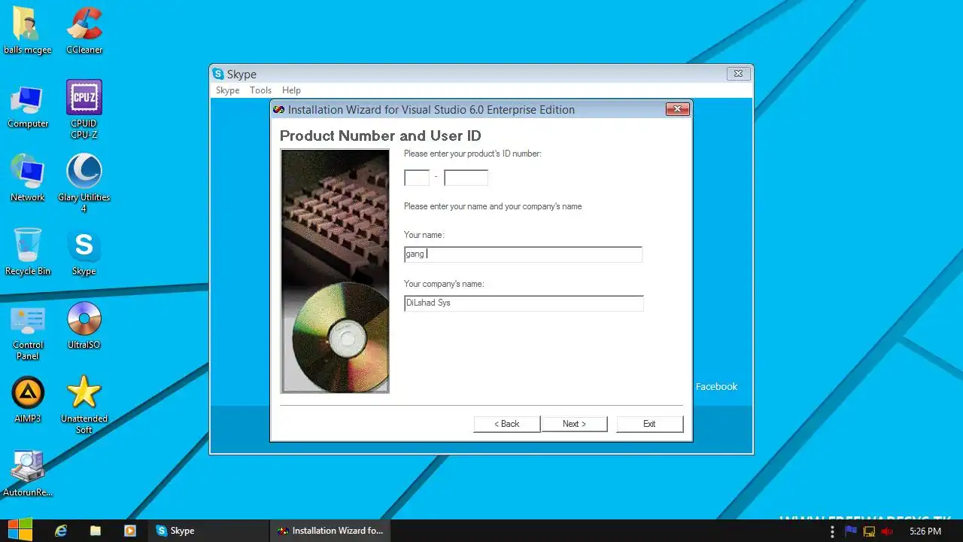Viewport: 963px width, 542px height.
Task: Click the Exit button
Action: [x=649, y=424]
